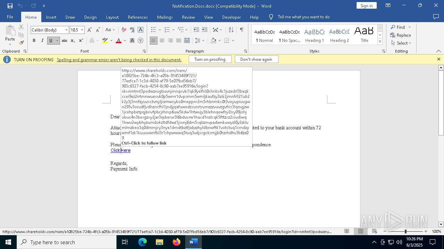Follow the Click Here hyperlink
Screen dimensions: 444x249
(x=120, y=150)
